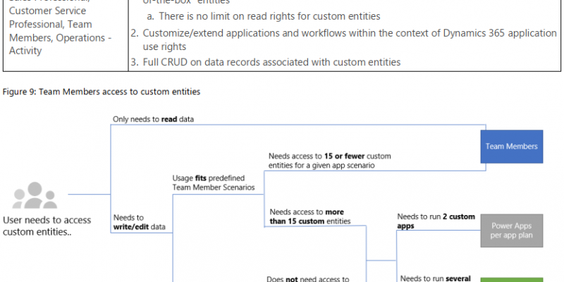Click 'Needs access to 15 or fewer custom entities' text
The width and height of the screenshot is (564, 282).
click(x=329, y=161)
